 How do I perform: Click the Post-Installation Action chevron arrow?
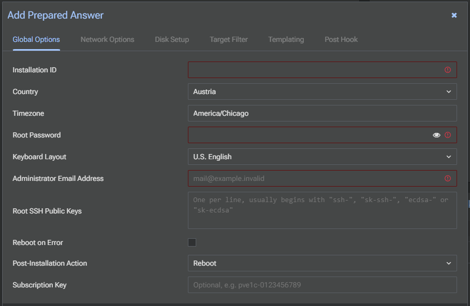click(448, 263)
